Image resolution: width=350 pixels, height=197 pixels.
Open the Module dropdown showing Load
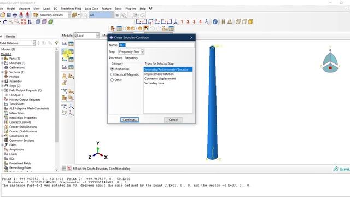[x=86, y=35]
